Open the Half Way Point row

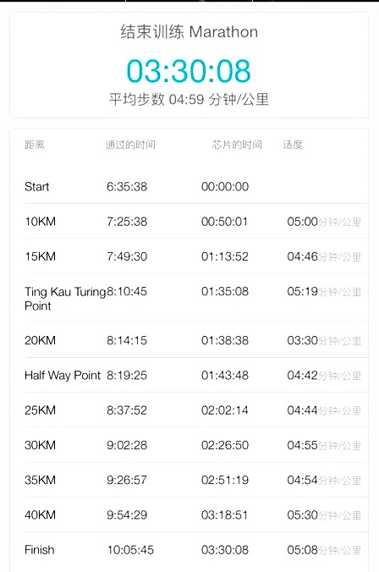(196, 376)
